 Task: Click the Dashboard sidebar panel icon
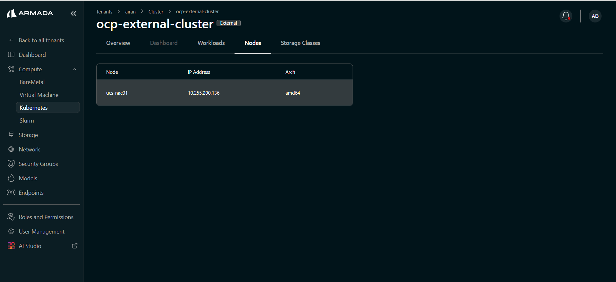[x=11, y=55]
